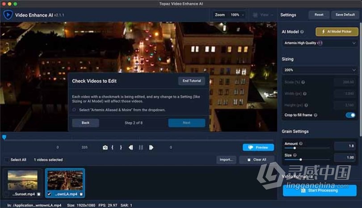Click the Width (px) value field
The height and width of the screenshot is (208, 362).
(x=345, y=94)
